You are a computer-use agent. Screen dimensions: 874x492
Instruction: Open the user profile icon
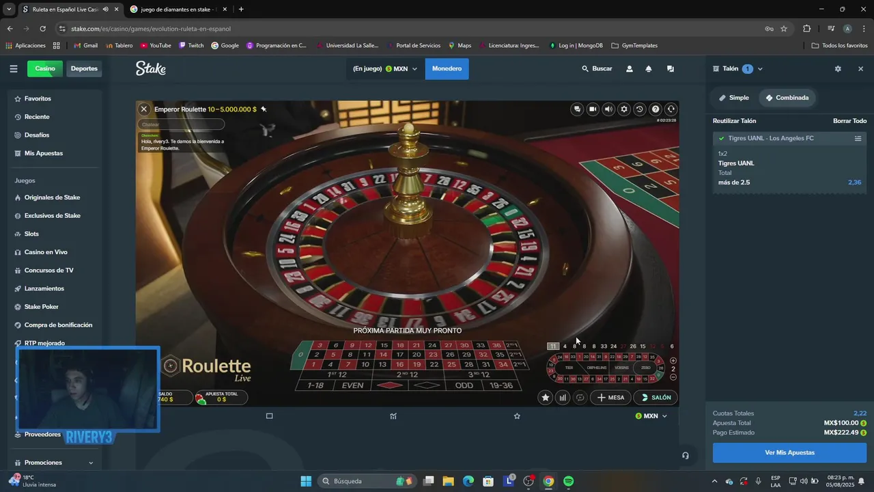[630, 69]
